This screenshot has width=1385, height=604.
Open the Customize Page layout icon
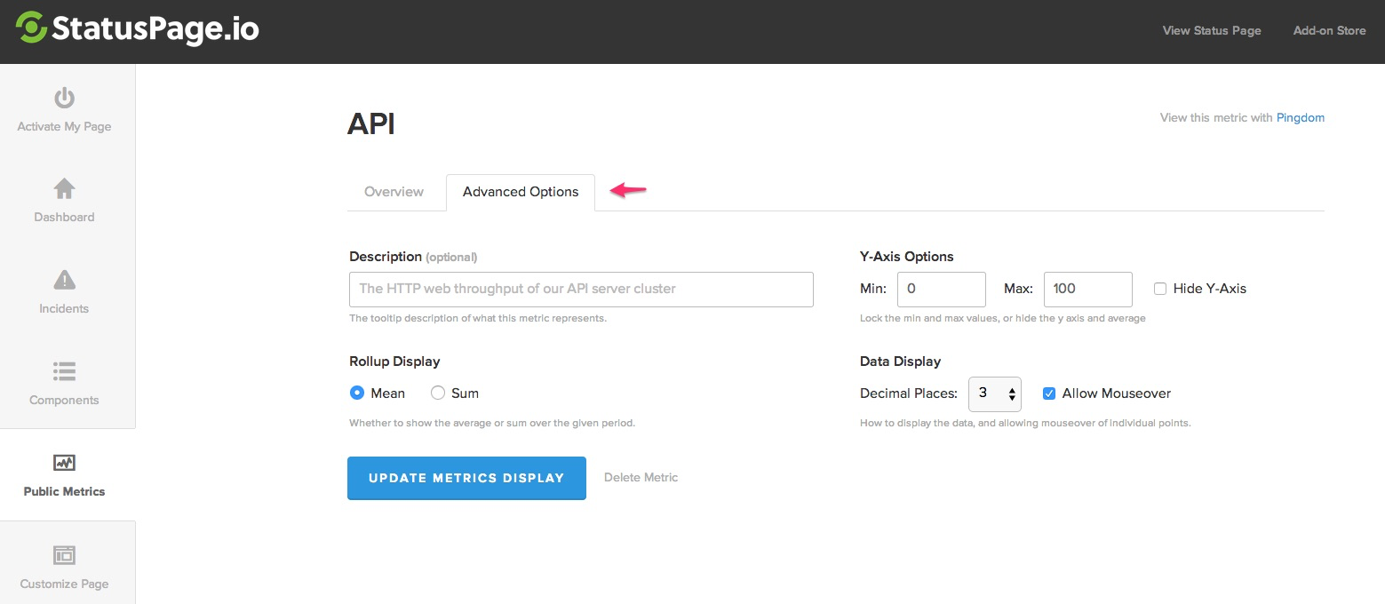pyautogui.click(x=64, y=555)
